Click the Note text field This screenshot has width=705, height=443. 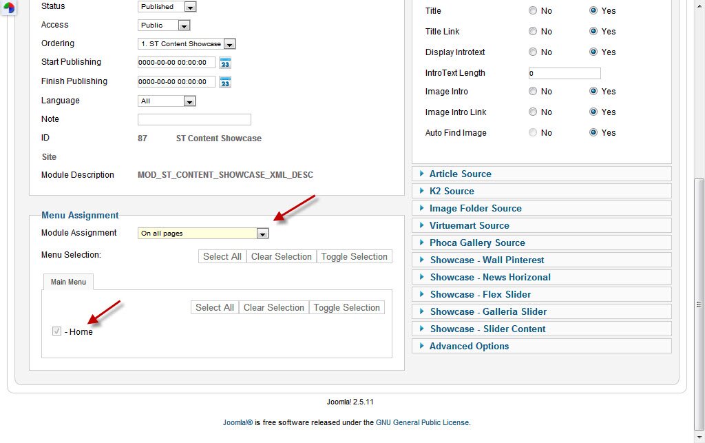[194, 120]
